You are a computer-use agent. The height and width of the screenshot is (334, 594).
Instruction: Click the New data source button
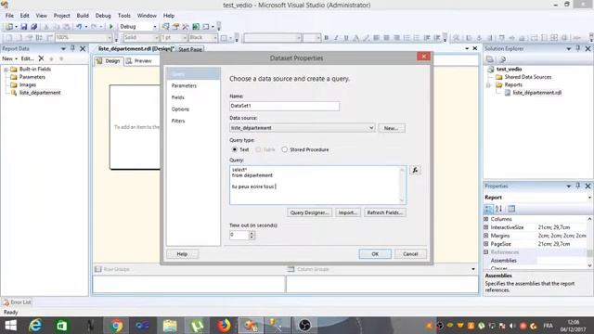392,128
